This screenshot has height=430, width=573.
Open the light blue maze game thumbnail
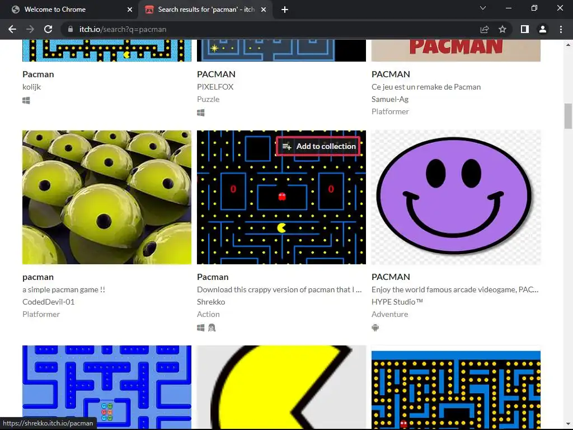point(107,387)
